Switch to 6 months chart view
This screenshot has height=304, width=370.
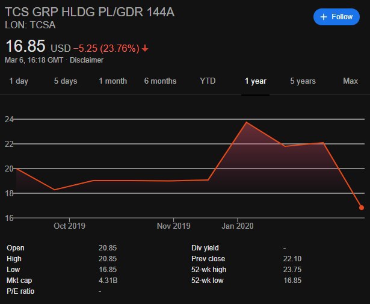click(160, 81)
